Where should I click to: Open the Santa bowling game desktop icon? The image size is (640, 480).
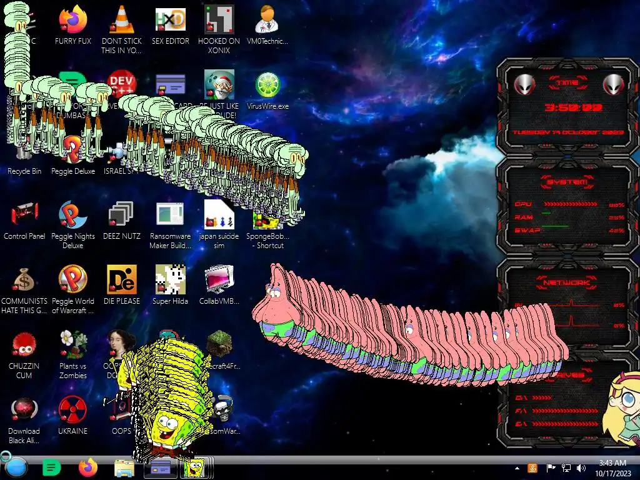(x=219, y=84)
